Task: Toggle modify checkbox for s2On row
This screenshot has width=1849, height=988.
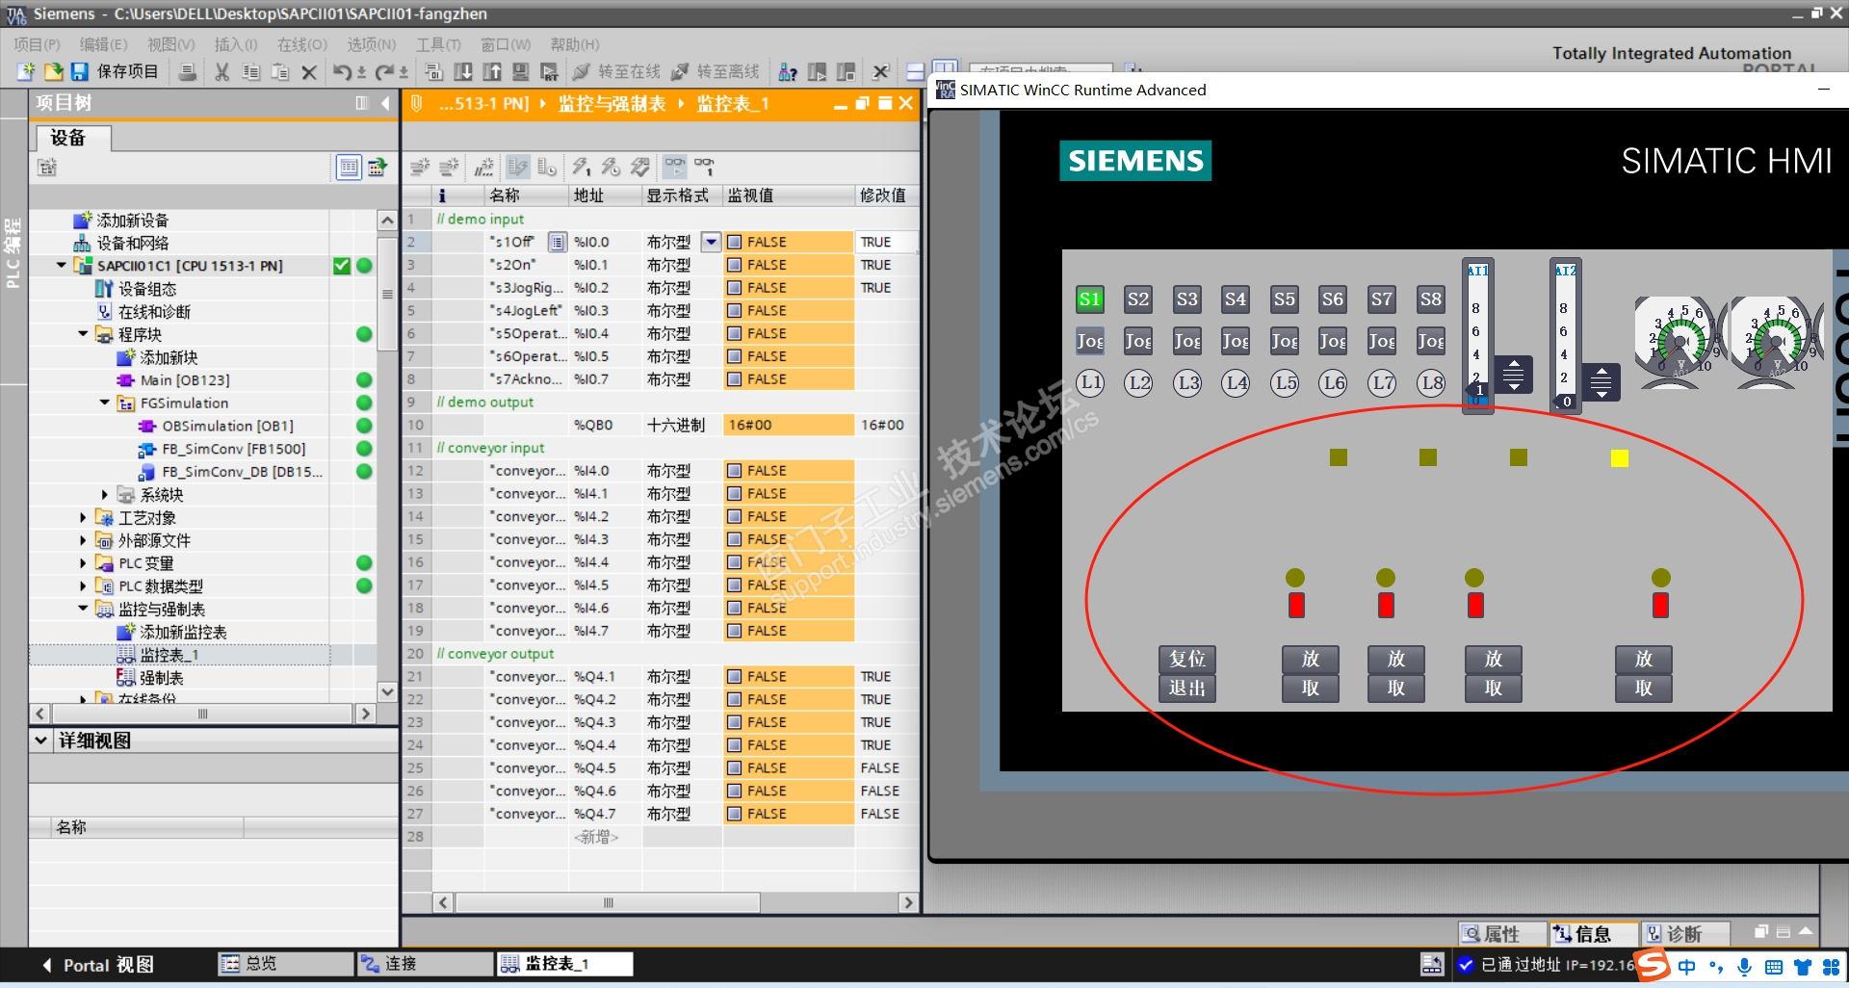Action: point(734,265)
